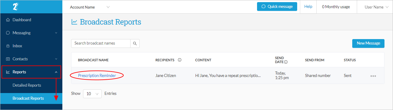Image resolution: width=393 pixels, height=110 pixels.
Task: Click the search magnifier icon
Action: (135, 43)
